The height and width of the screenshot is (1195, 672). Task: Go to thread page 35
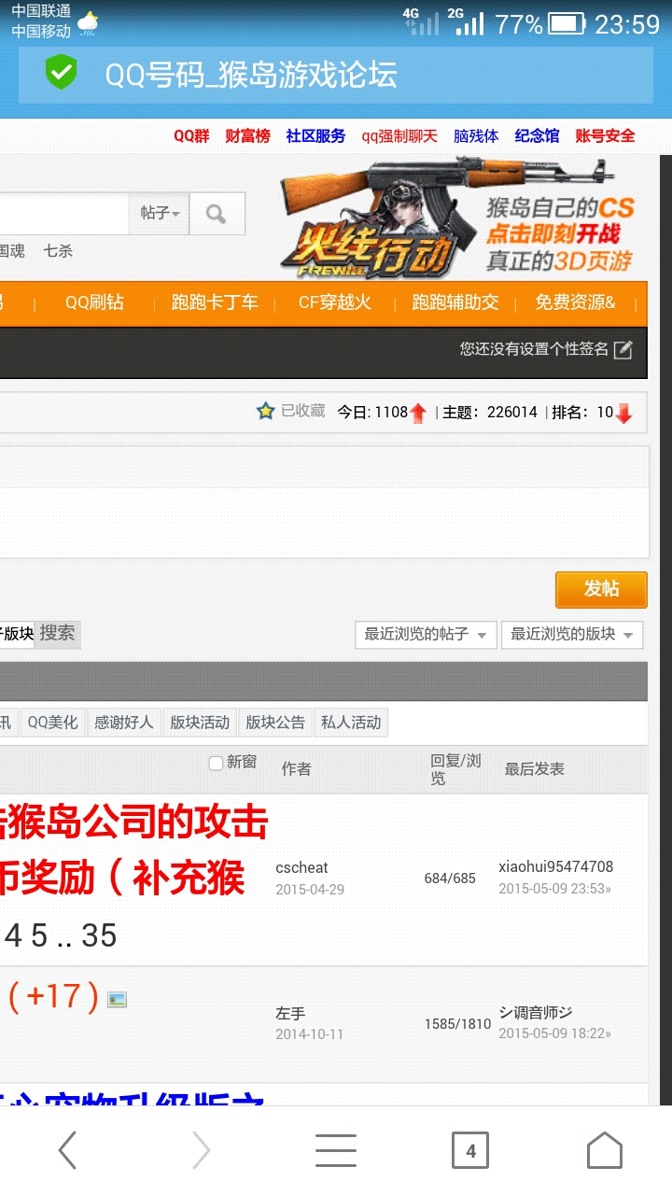[99, 935]
